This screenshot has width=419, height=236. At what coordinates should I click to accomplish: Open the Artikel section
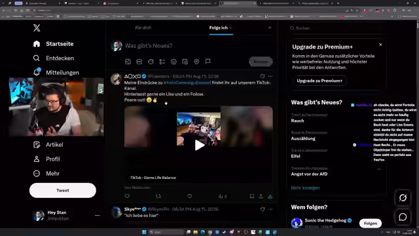pyautogui.click(x=48, y=145)
